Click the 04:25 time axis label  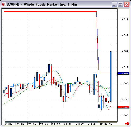point(20,124)
